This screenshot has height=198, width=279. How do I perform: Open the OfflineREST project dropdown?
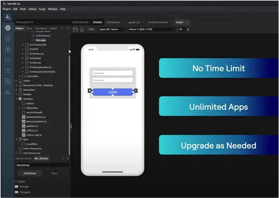coord(24,22)
